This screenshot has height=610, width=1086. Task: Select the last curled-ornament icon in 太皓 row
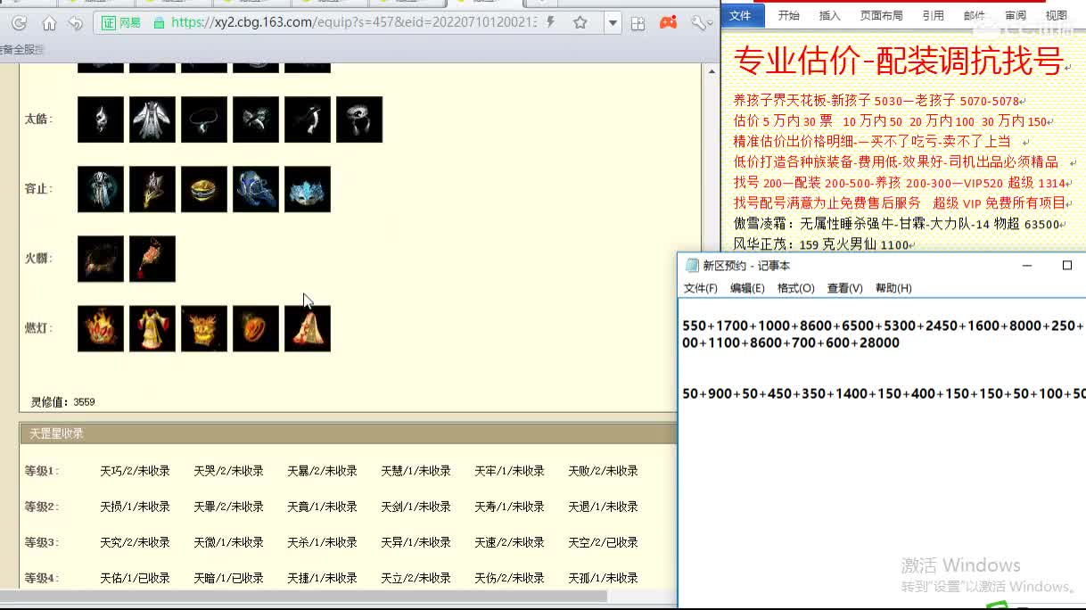coord(359,120)
